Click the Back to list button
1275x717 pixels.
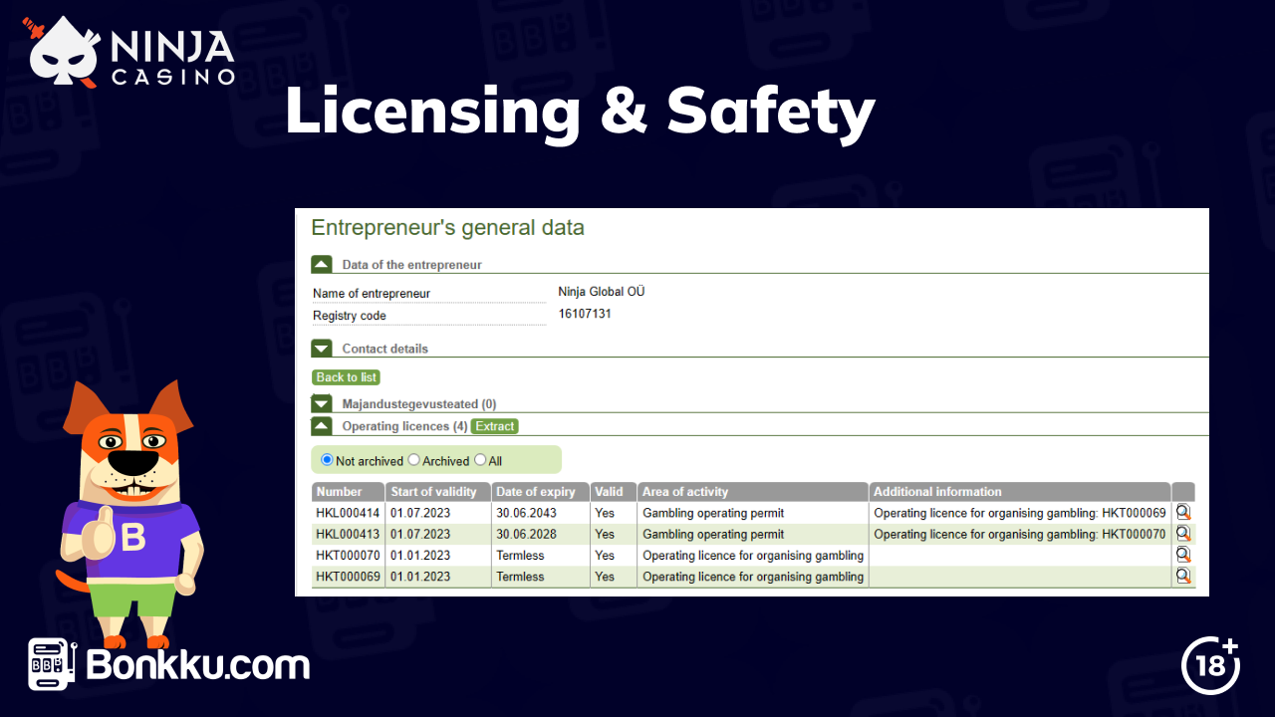[347, 377]
